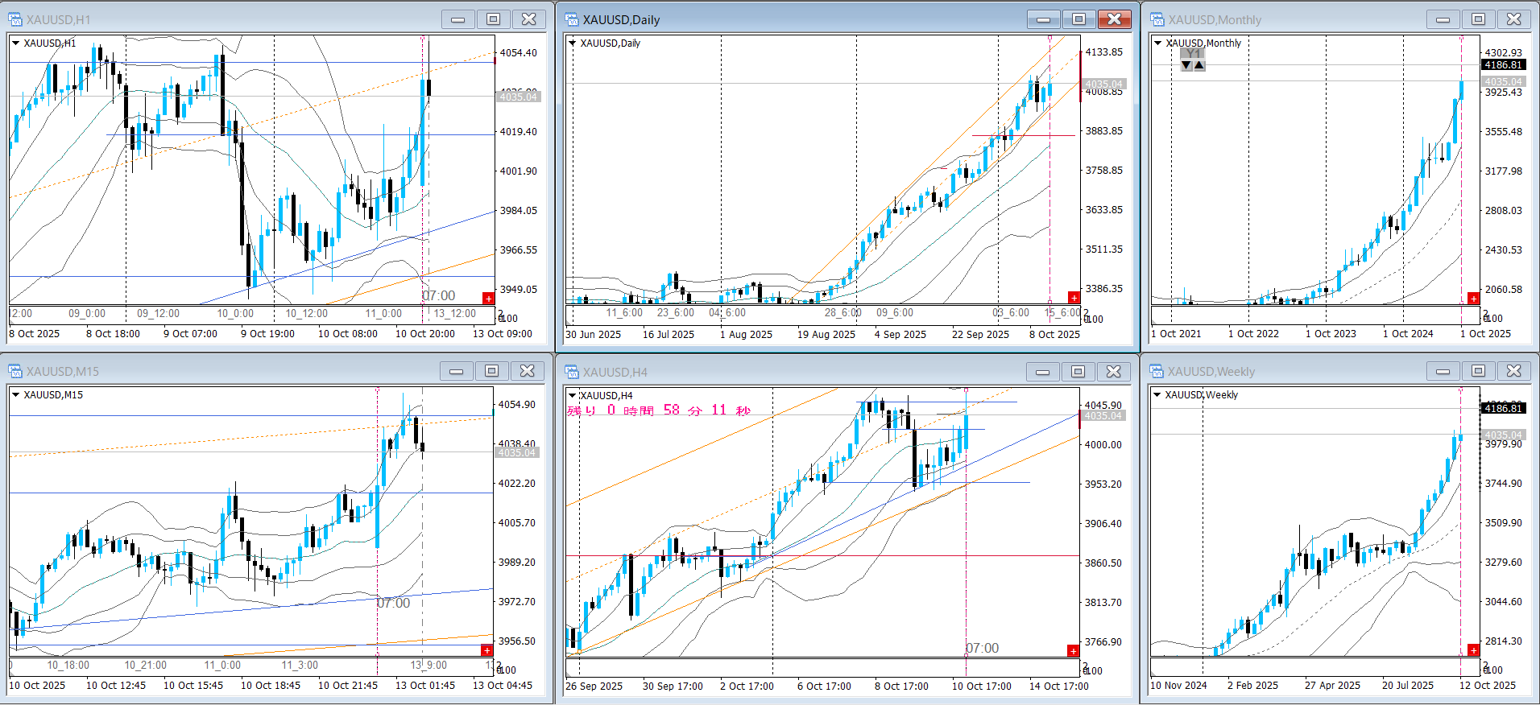Maximize the XAUUSD,M15 chart window

coord(491,371)
